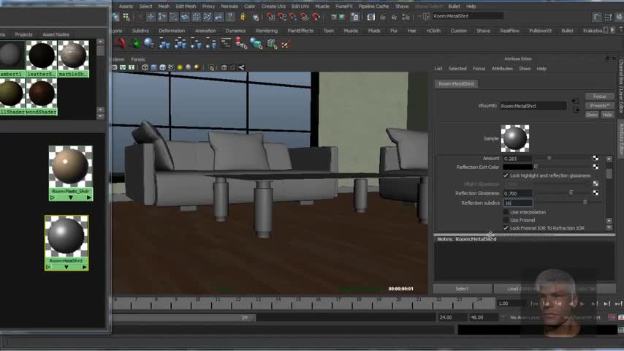Click the right input triangle on Room:MetalShrd node
This screenshot has width=624, height=351.
(84, 267)
